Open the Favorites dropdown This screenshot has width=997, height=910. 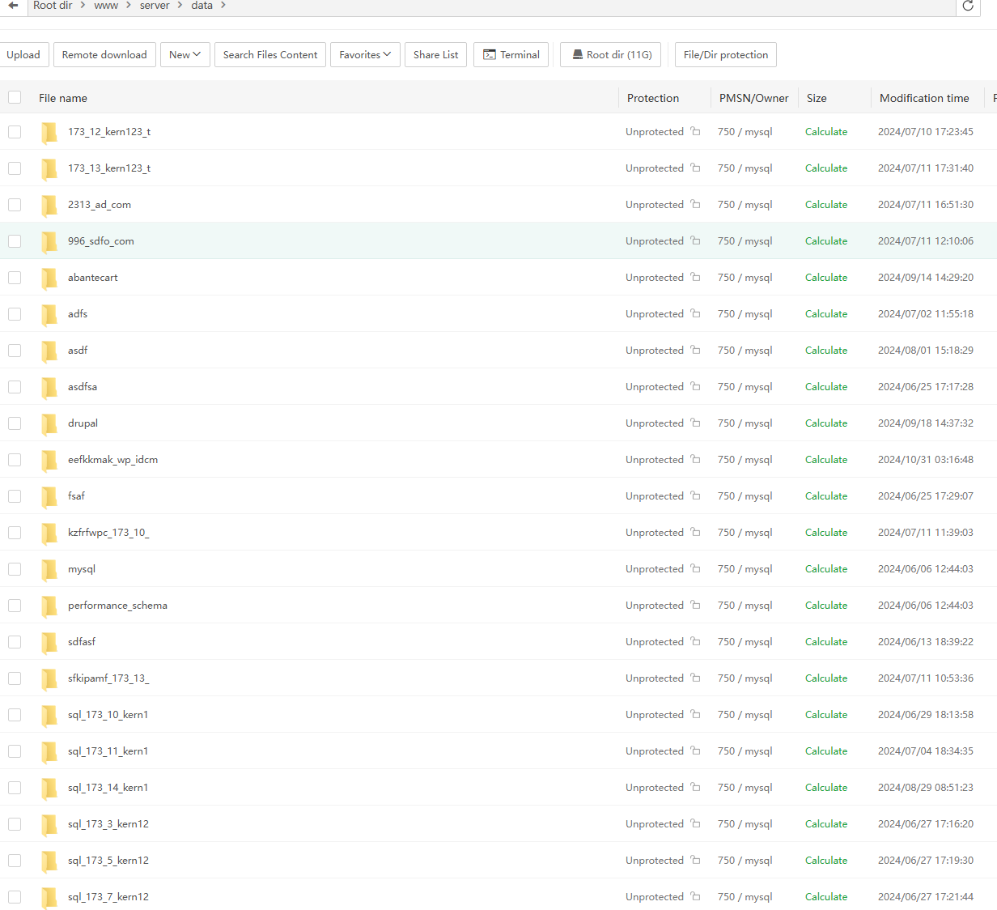coord(365,55)
